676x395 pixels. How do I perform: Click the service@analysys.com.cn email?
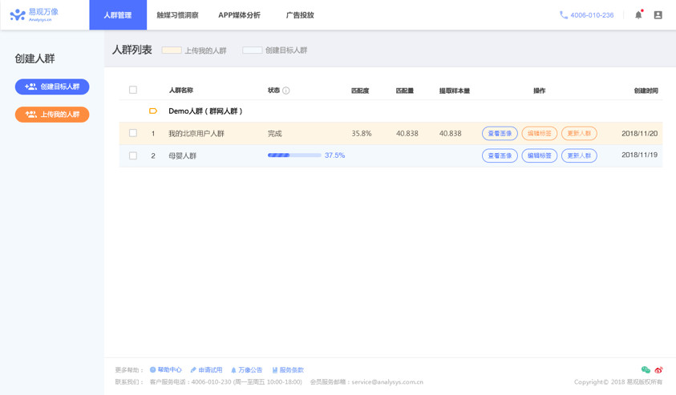coord(387,381)
